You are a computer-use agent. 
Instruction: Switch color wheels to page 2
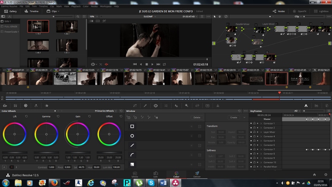point(16,167)
